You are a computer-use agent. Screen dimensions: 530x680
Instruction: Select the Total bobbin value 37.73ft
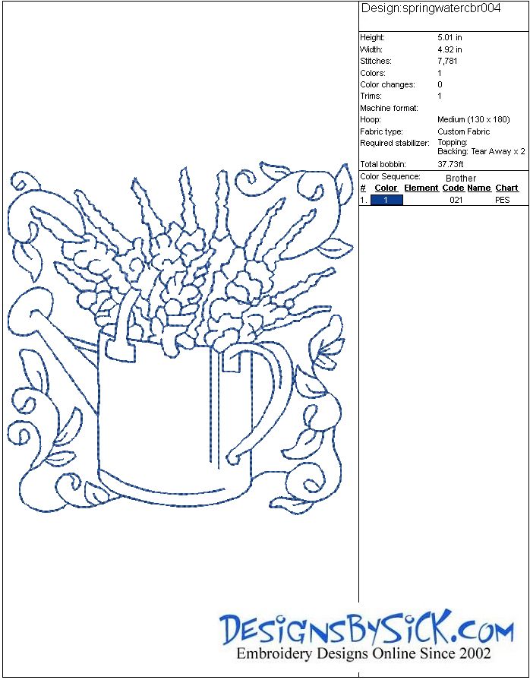click(451, 164)
